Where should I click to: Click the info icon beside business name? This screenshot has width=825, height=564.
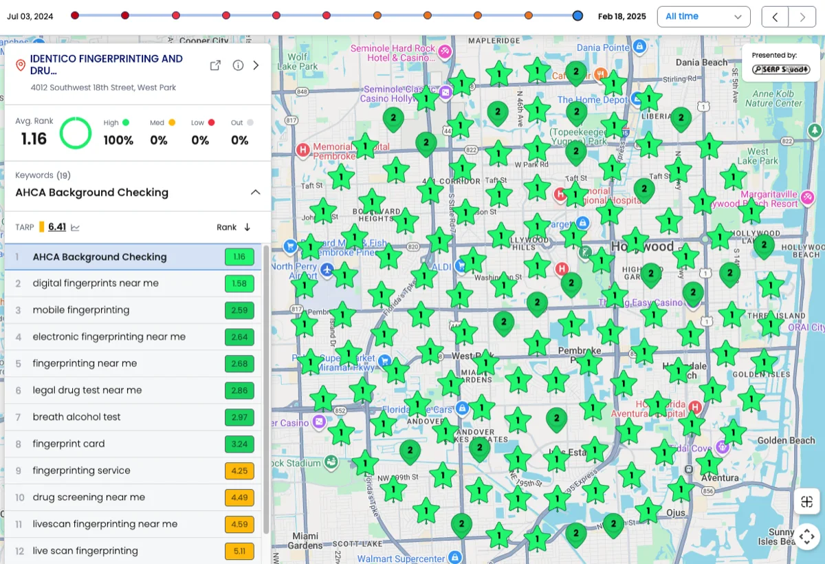coord(238,65)
